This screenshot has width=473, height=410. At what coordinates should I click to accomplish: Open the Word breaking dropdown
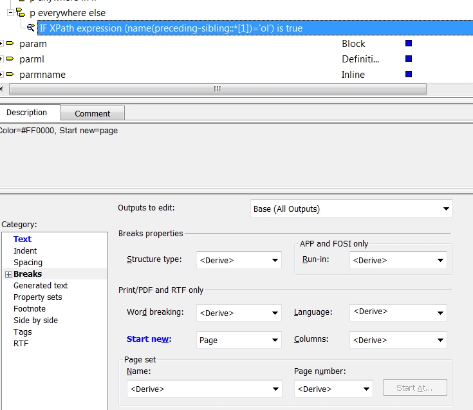pos(239,313)
